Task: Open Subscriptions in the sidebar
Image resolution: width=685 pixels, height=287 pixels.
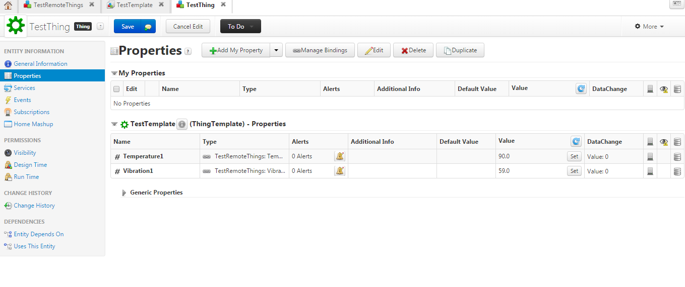Action: click(x=31, y=112)
